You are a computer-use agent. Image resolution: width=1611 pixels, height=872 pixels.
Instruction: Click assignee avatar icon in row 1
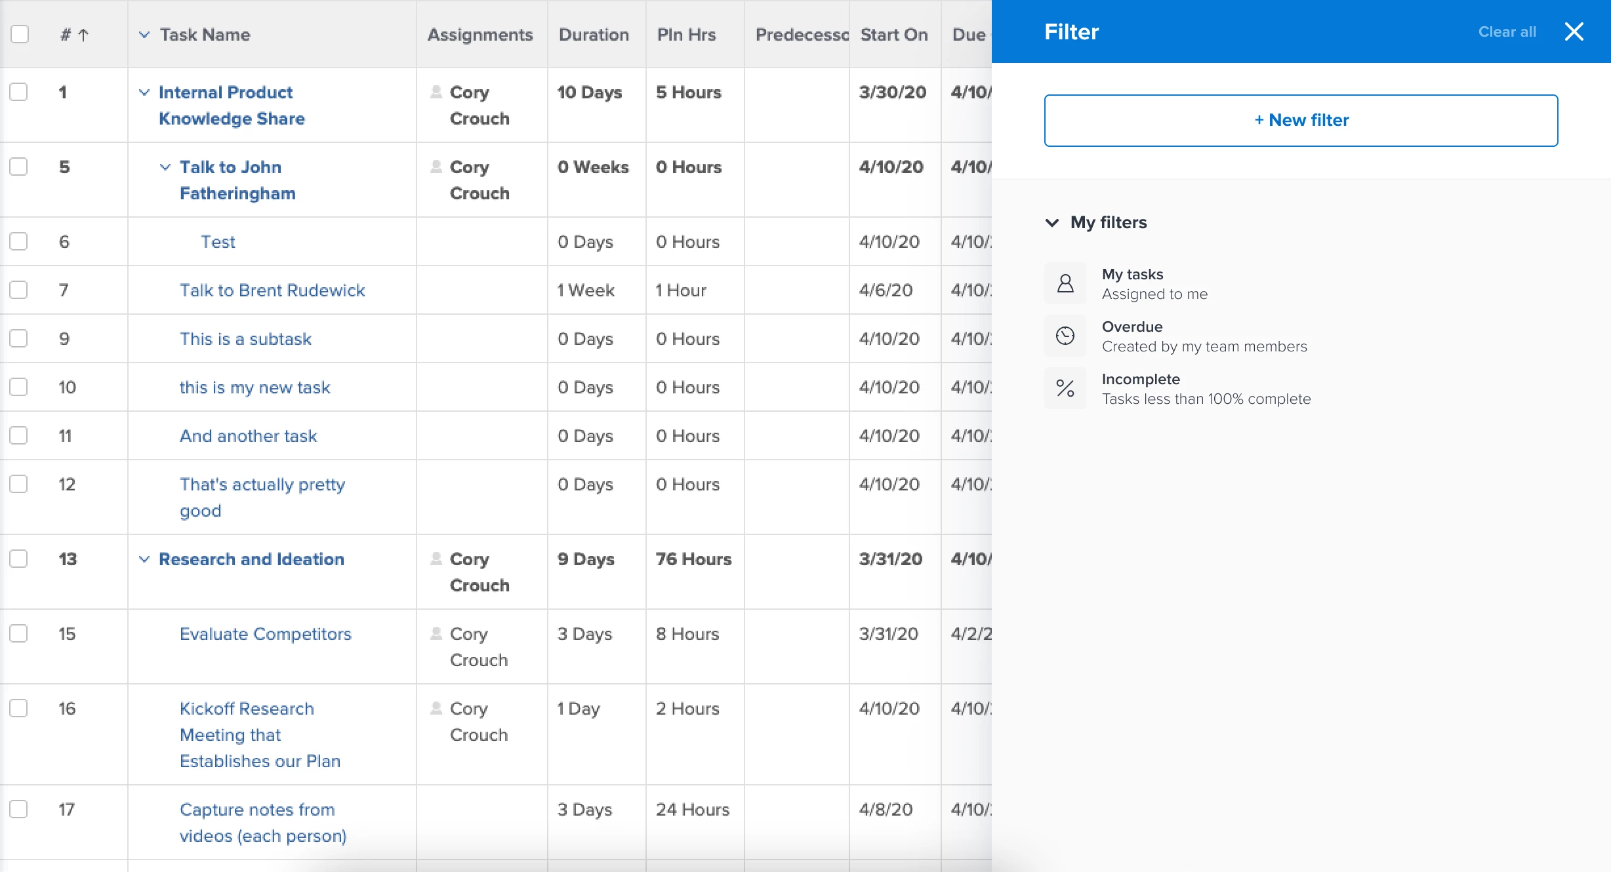tap(436, 92)
